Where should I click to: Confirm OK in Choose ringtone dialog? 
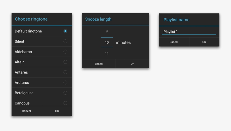point(57,111)
